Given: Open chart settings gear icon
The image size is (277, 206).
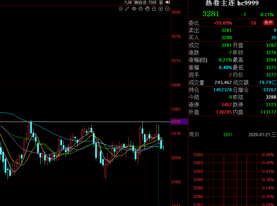Looking at the screenshot, I should coord(121,9).
